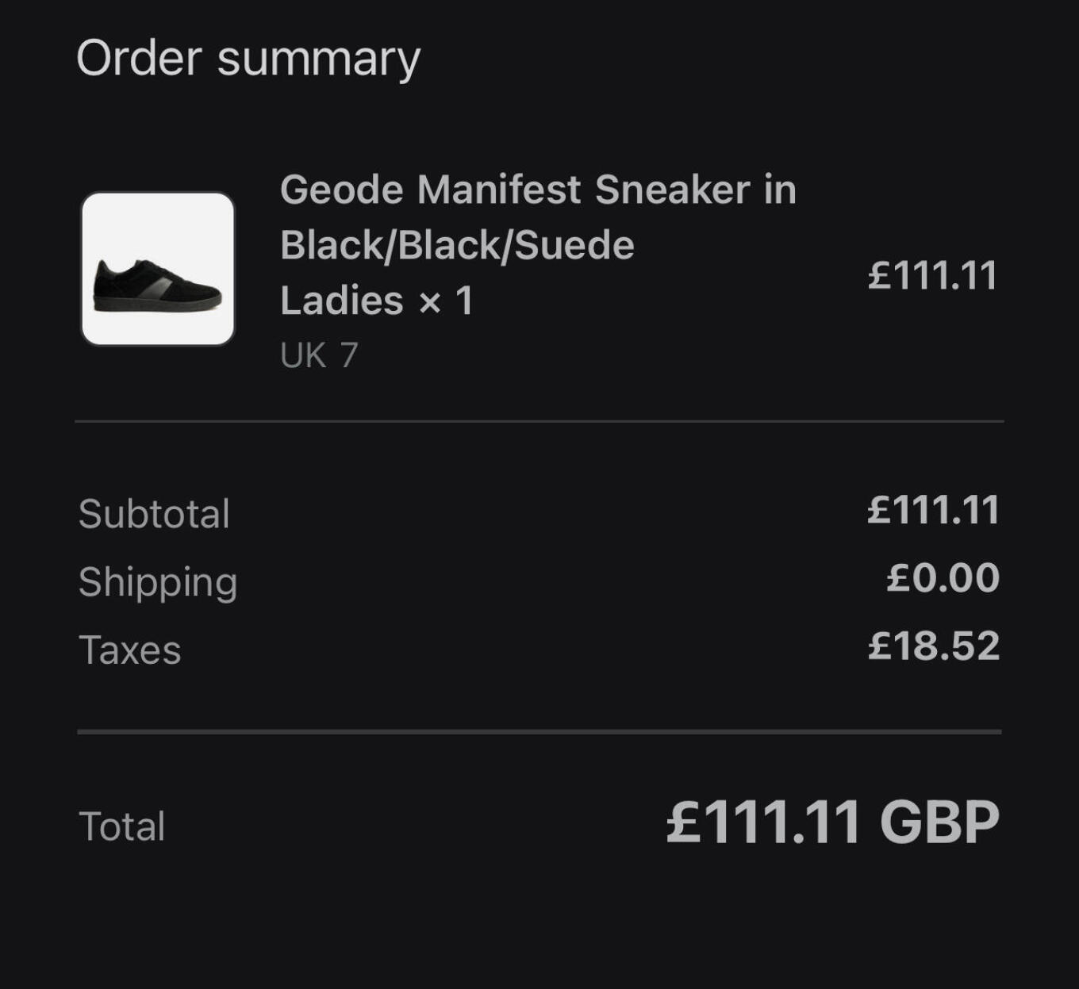
Task: Click the Ladies label in product title
Action: coord(342,301)
